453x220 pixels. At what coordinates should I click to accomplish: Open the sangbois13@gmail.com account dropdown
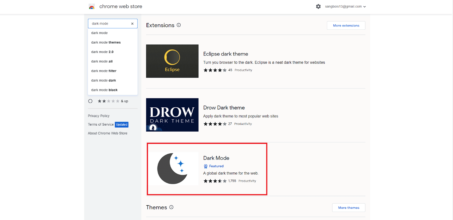point(345,6)
